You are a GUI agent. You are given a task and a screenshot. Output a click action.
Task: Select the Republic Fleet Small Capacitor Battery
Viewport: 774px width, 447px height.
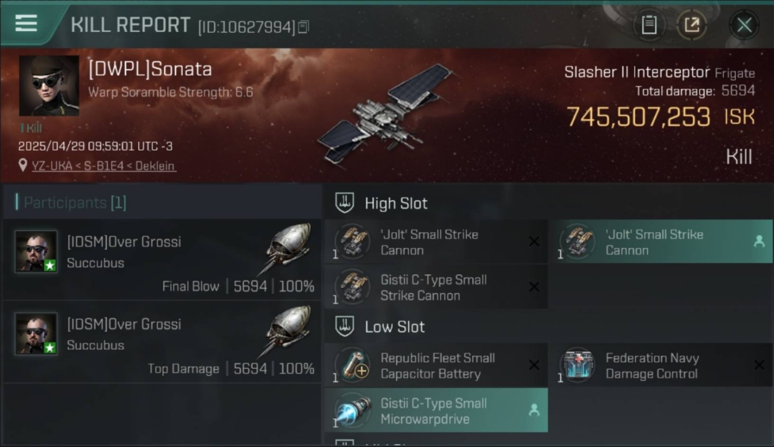click(x=436, y=366)
